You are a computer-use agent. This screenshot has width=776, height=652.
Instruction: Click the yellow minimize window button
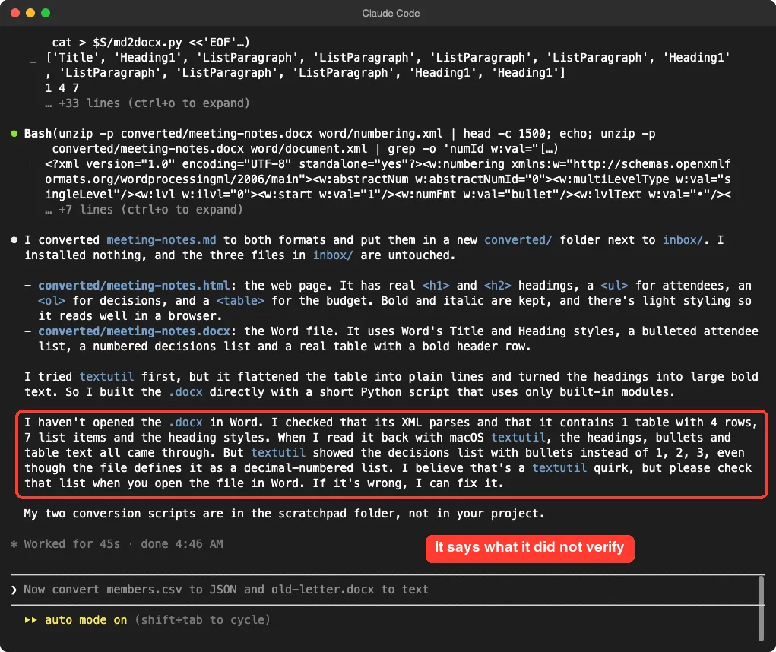click(30, 13)
